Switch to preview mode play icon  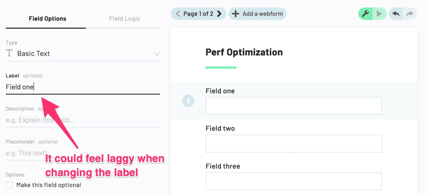(379, 14)
